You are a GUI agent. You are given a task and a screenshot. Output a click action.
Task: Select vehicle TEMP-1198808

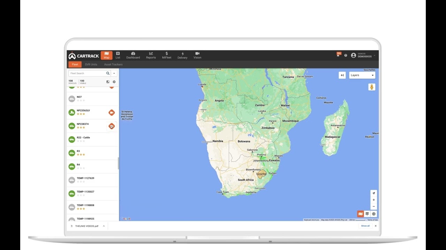(93, 207)
